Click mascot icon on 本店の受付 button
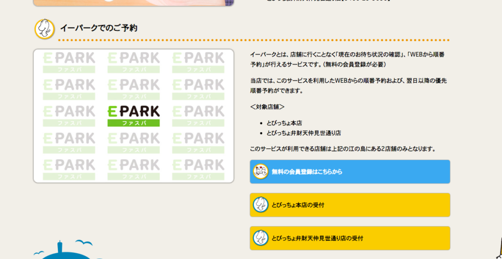Image resolution: width=502 pixels, height=259 pixels. [261, 205]
